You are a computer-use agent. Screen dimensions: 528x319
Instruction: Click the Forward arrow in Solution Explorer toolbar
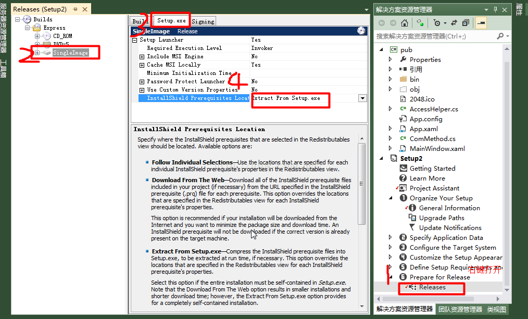(x=393, y=23)
